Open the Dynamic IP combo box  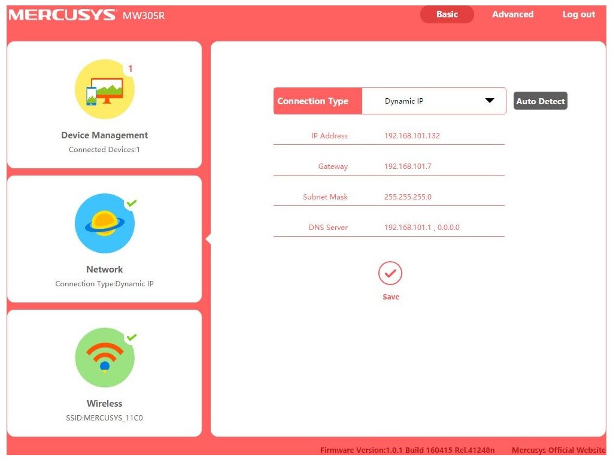point(434,101)
